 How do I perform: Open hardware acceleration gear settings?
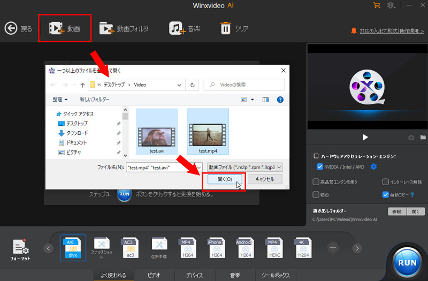pos(373,166)
